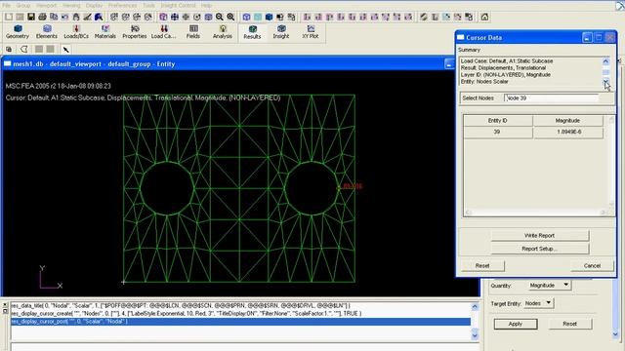The width and height of the screenshot is (625, 351).
Task: Select the dark blue smooth shaded cube icon
Action: 269,17
